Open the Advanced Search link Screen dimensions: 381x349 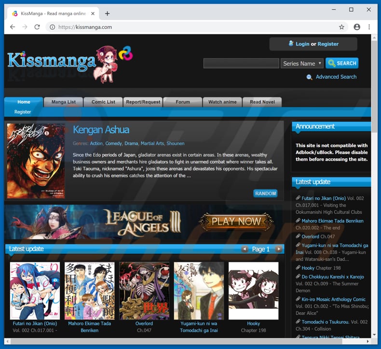tap(336, 77)
